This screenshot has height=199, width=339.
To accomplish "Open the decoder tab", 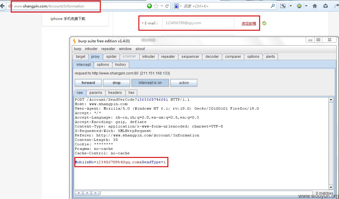I will [x=212, y=57].
